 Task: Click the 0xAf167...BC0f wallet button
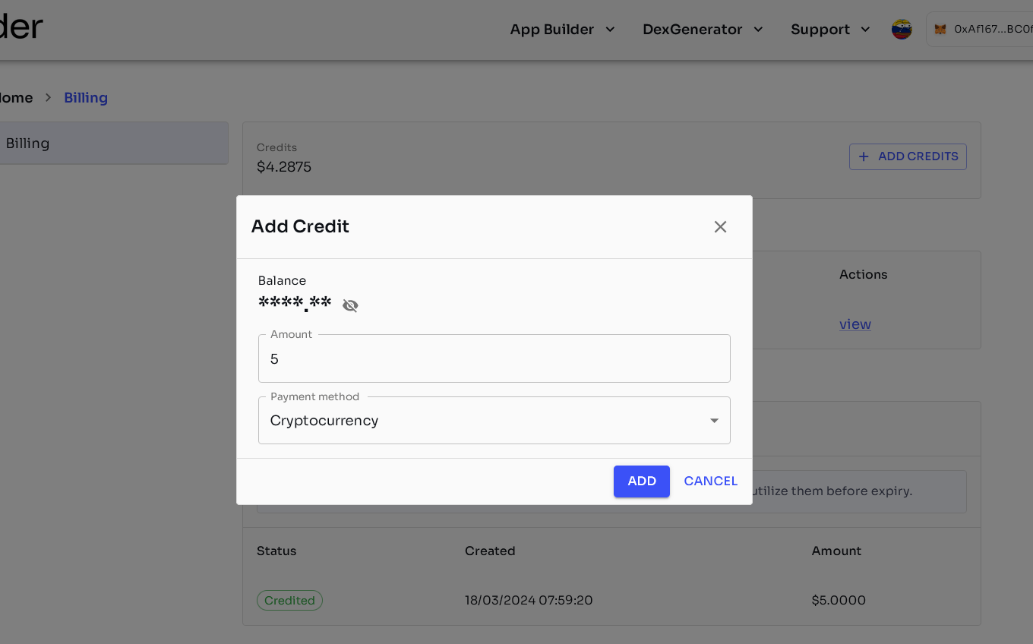[984, 29]
